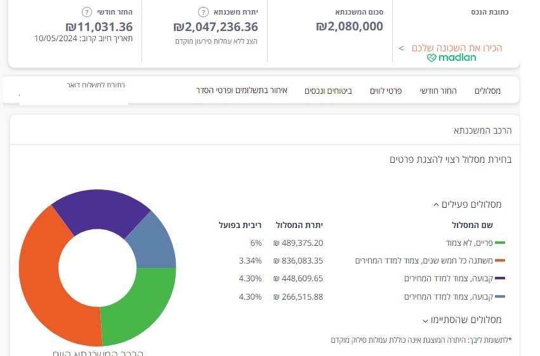Open איחור בתשלומים ופרטי הסדר tab

(x=242, y=91)
